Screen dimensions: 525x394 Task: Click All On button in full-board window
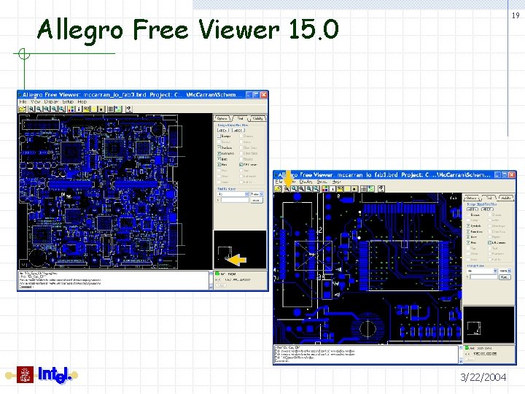click(222, 131)
